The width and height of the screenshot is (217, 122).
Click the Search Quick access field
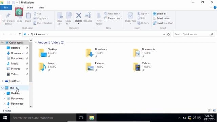pos(194,34)
